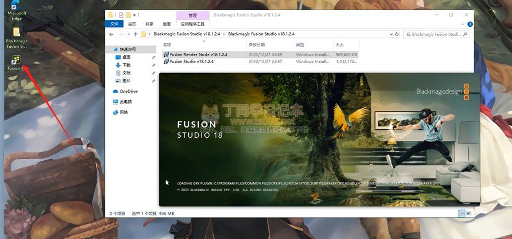This screenshot has width=512, height=239.
Task: Click the Properties checkmark quick access icon
Action: coord(121,15)
